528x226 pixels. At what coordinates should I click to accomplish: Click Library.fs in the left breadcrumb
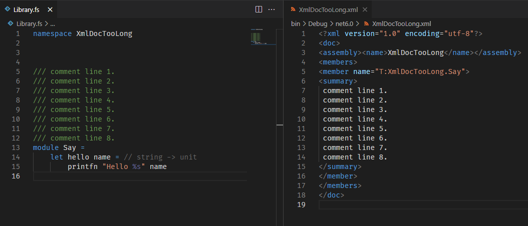[29, 24]
